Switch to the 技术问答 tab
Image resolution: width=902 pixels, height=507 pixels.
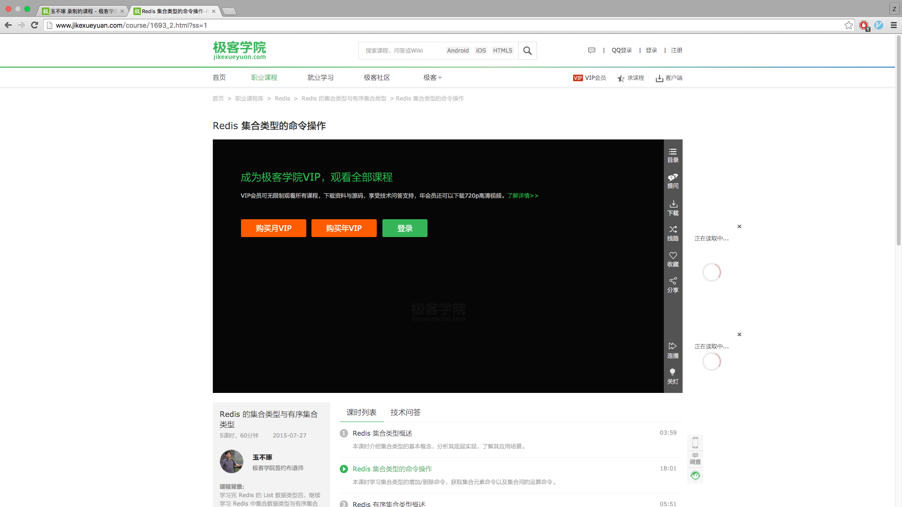[x=405, y=412]
